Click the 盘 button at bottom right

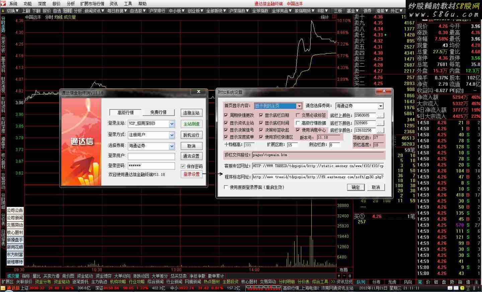[x=444, y=282]
